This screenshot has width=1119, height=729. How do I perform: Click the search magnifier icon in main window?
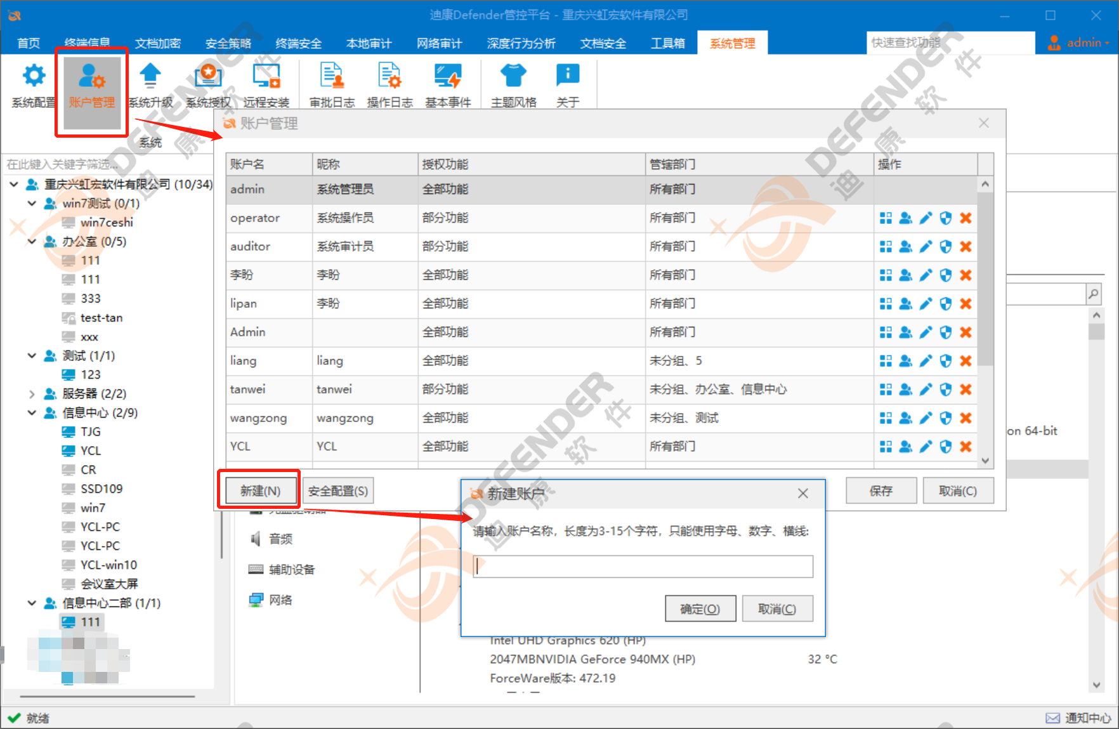coord(1094,294)
